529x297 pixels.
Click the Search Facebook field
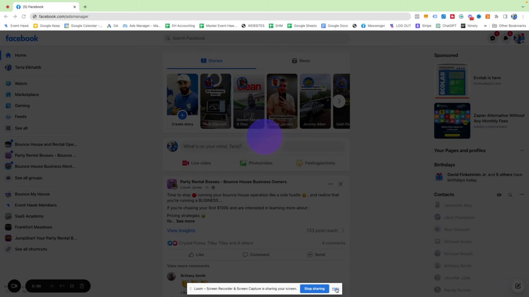(256, 38)
